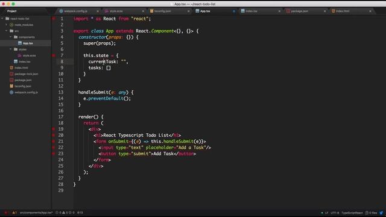
Task: Open webpack.config.js from the tree
Action: [x=26, y=92]
